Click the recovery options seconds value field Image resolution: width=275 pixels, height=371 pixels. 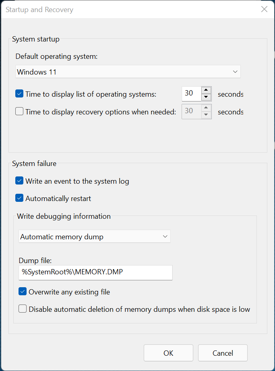coord(192,111)
